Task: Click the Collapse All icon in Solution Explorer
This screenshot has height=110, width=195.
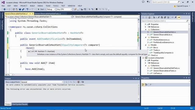Action: 165,17
